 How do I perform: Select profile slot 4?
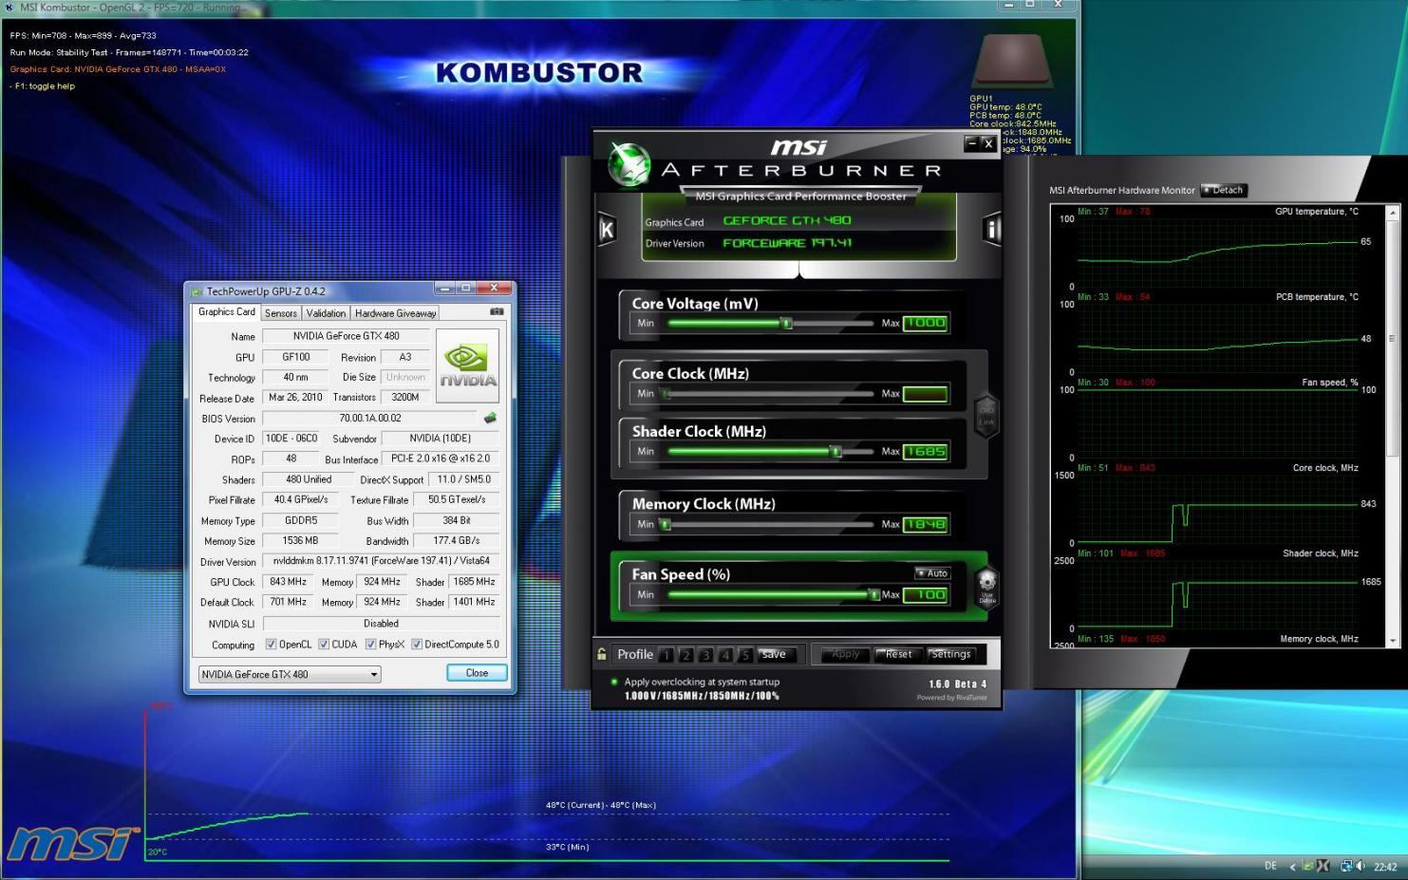[725, 655]
